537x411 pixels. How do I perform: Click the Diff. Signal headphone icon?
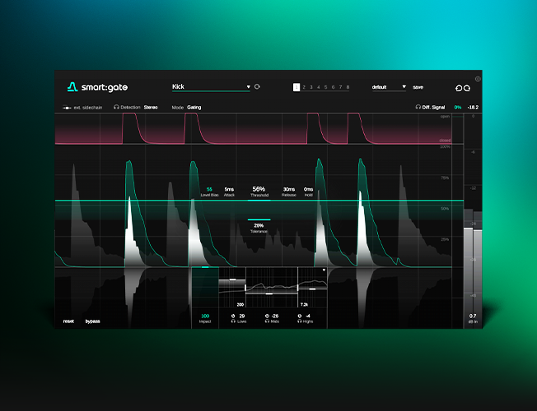(x=418, y=107)
